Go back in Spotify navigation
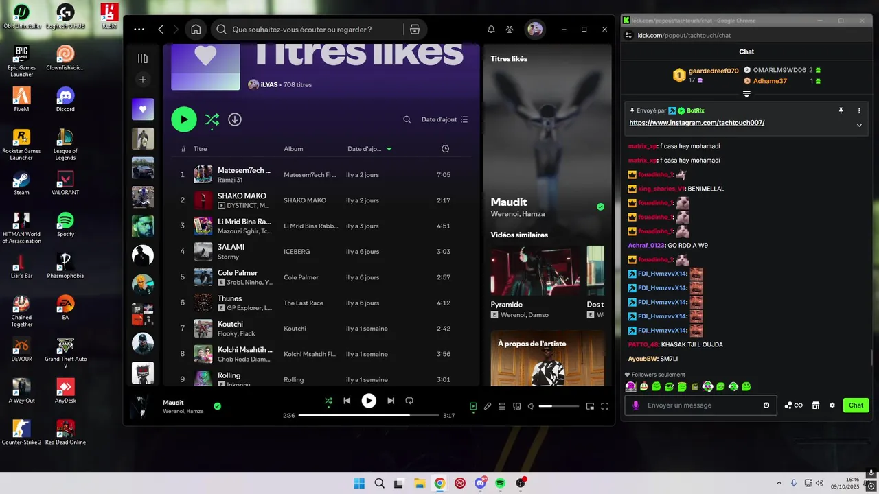This screenshot has height=494, width=879. (x=161, y=30)
